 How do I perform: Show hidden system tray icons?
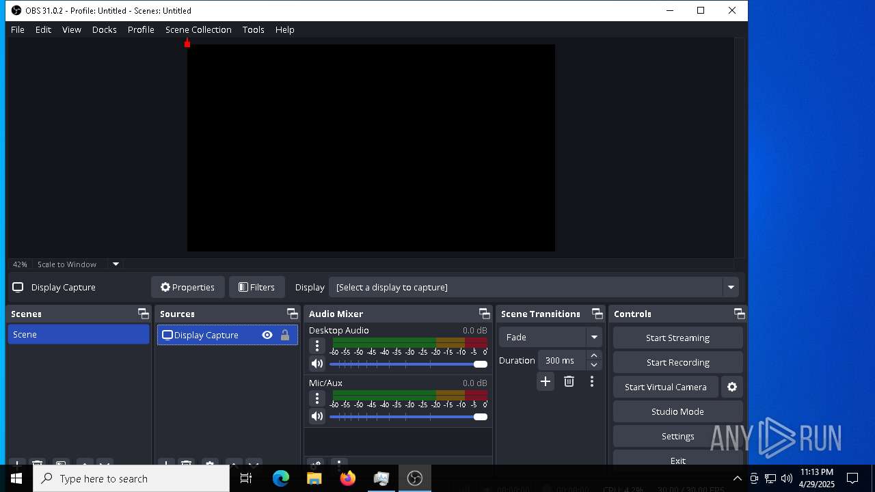click(x=737, y=478)
